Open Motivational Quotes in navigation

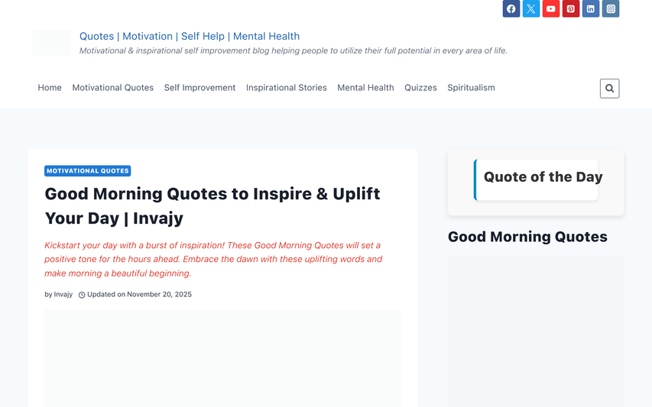point(112,88)
